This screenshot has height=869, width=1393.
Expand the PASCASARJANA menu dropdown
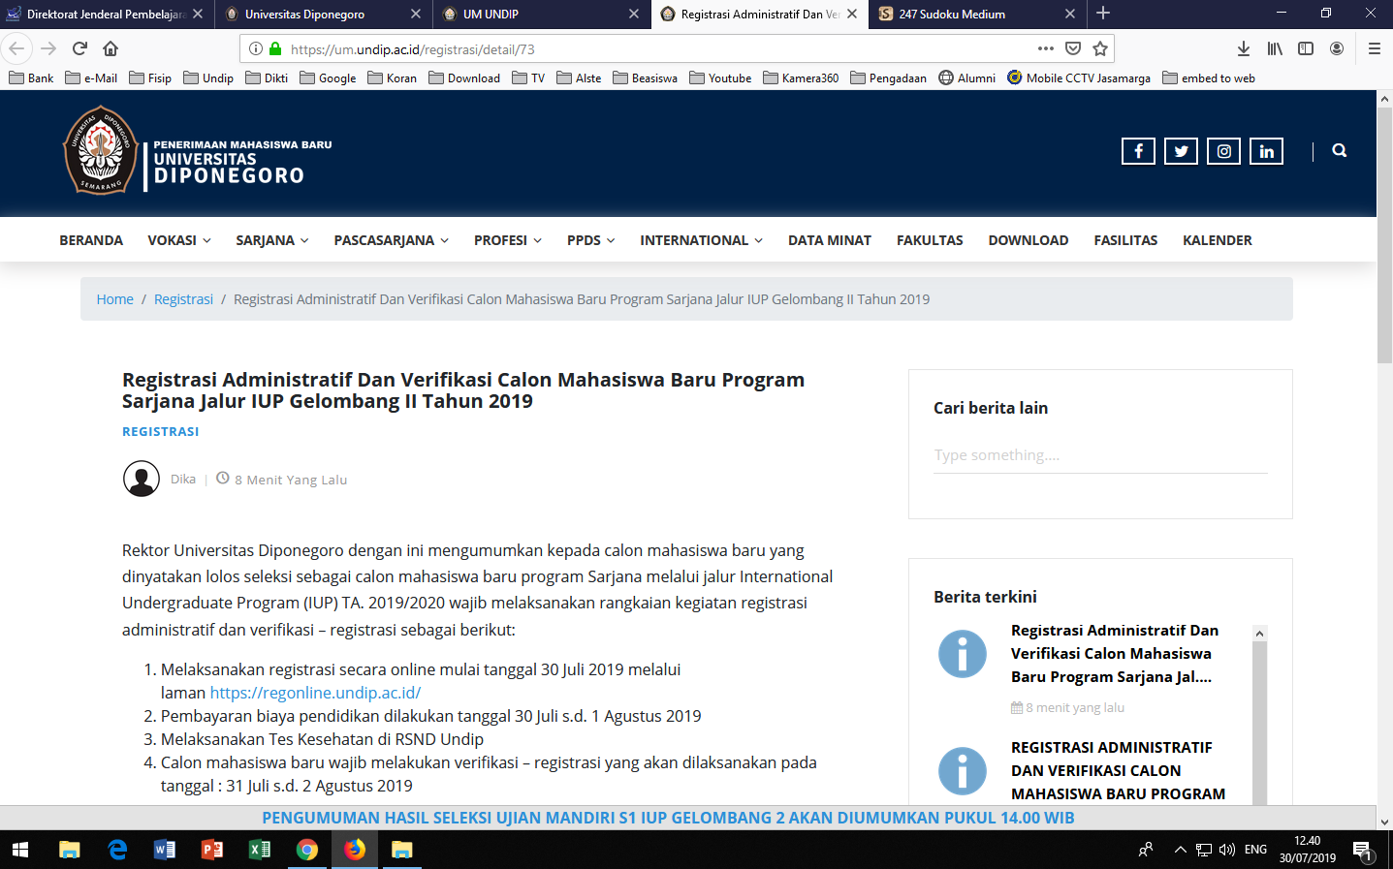point(392,240)
